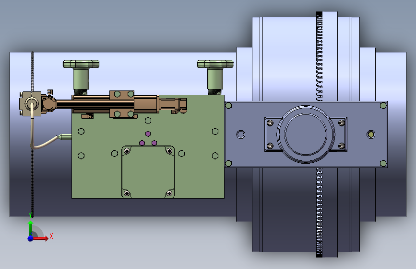This screenshot has width=416, height=269.
Task: Select the brown cylinder's center mounting clamp
Action: [x=122, y=104]
